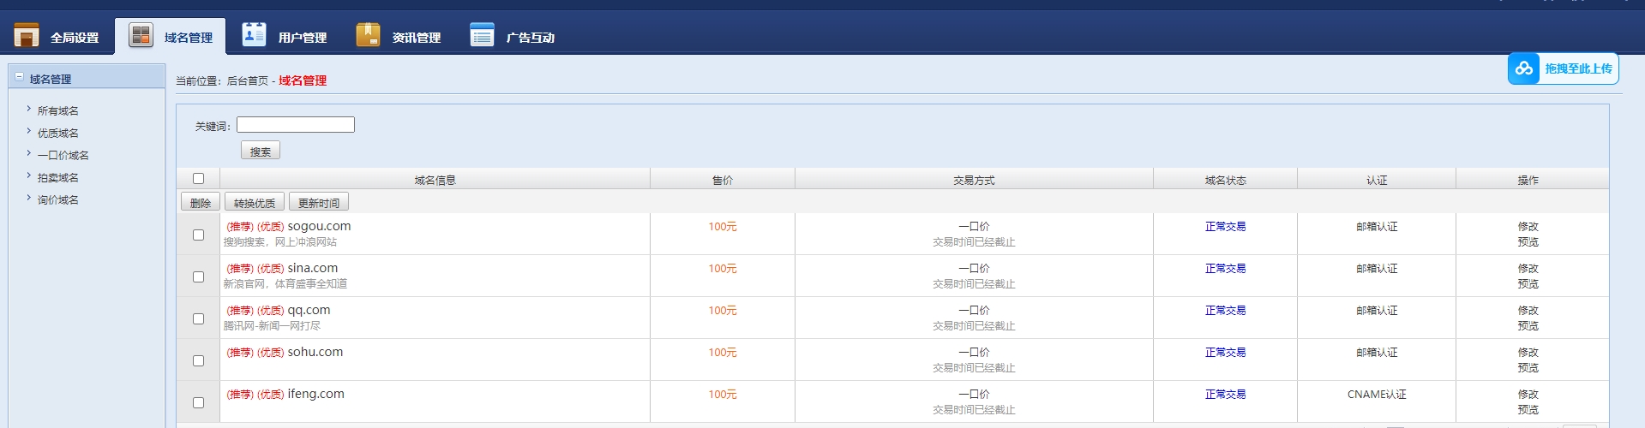Select 所有域名 in the sidebar
This screenshot has width=1645, height=428.
coord(57,110)
